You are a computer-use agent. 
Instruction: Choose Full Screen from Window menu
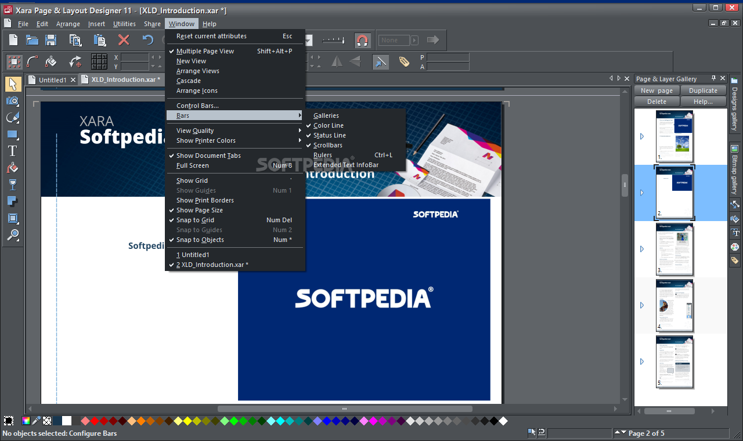click(x=235, y=165)
